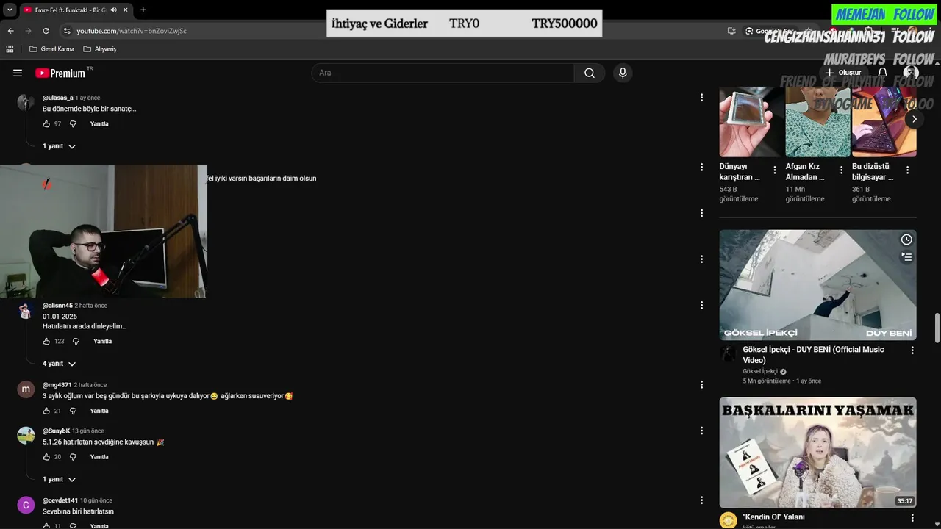The image size is (941, 529).
Task: Open the browser tab search dropdown
Action: (10, 10)
